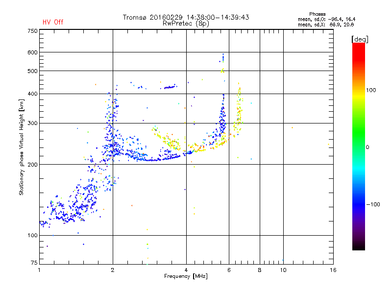
Task: Click the y-axis tick label '200'
Action: point(32,165)
